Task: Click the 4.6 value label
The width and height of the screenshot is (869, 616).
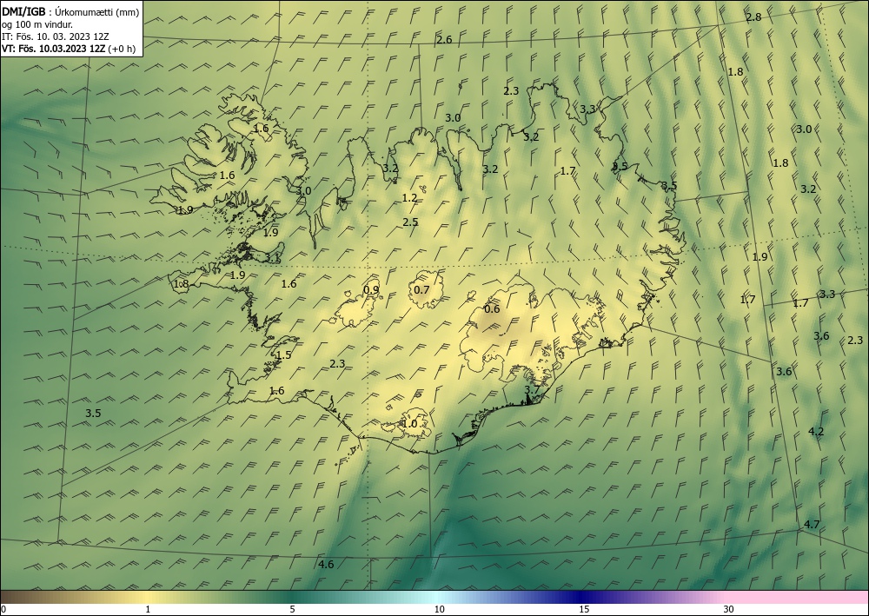Action: 326,565
